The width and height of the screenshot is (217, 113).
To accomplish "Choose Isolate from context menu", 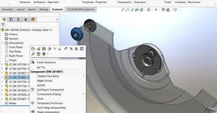I will tap(41, 85).
